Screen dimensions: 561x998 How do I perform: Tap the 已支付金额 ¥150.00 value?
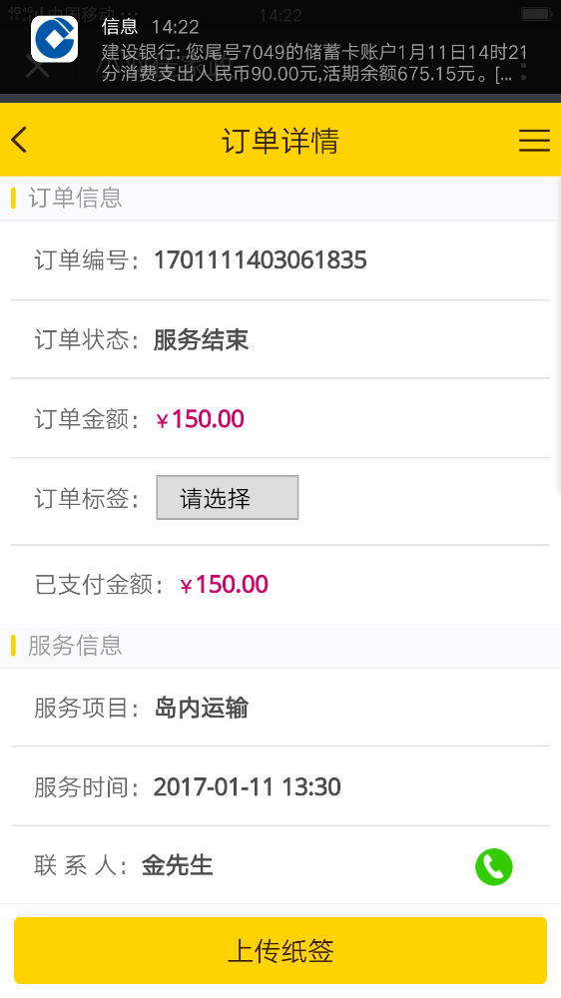pyautogui.click(x=225, y=585)
